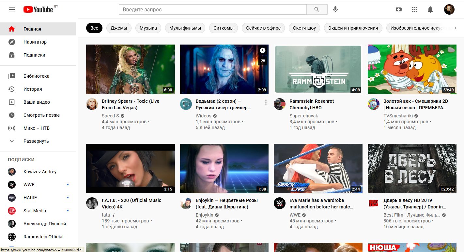Open Смотреть позже in sidebar
The height and width of the screenshot is (252, 464).
(x=38, y=115)
